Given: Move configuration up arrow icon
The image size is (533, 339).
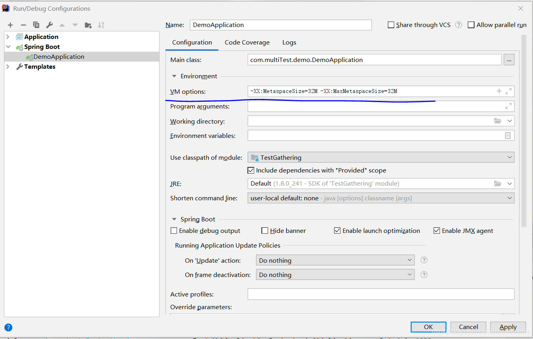Looking at the screenshot, I should [x=62, y=25].
